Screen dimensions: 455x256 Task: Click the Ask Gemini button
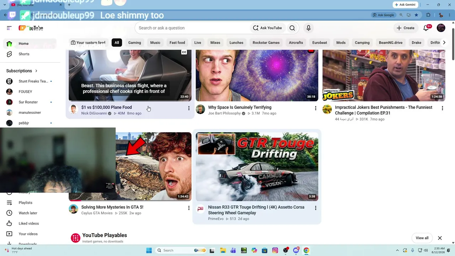point(405,5)
